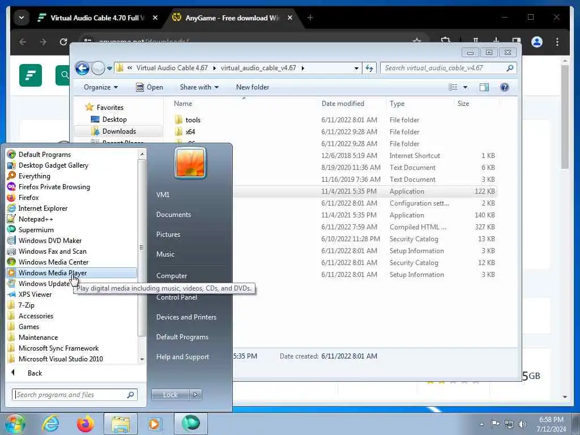Start Windows DVD Maker
The height and width of the screenshot is (435, 580).
click(50, 240)
